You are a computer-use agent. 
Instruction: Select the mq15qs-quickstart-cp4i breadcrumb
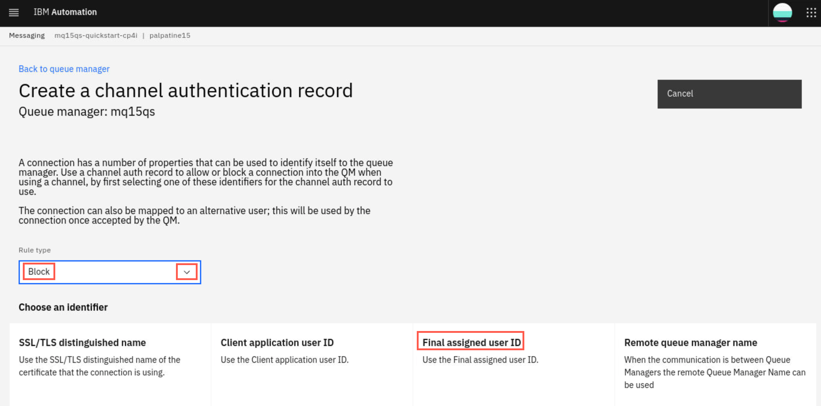pyautogui.click(x=96, y=35)
